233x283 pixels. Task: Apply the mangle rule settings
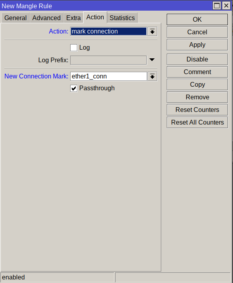[197, 45]
